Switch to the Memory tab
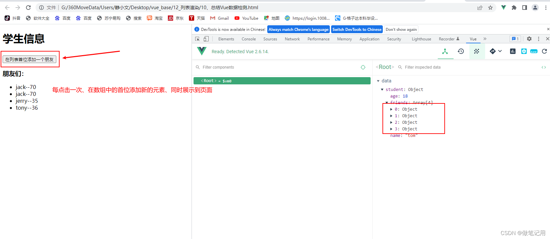The width and height of the screenshot is (550, 239). point(344,39)
